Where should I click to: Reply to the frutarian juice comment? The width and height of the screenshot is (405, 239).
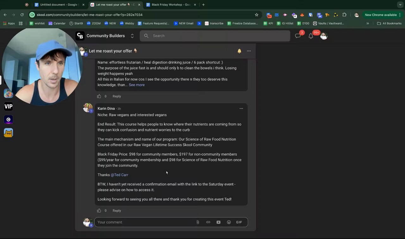coord(117,96)
